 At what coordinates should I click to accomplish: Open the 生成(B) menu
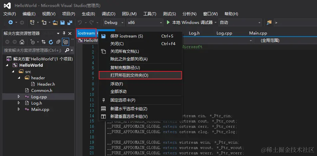[88, 14]
